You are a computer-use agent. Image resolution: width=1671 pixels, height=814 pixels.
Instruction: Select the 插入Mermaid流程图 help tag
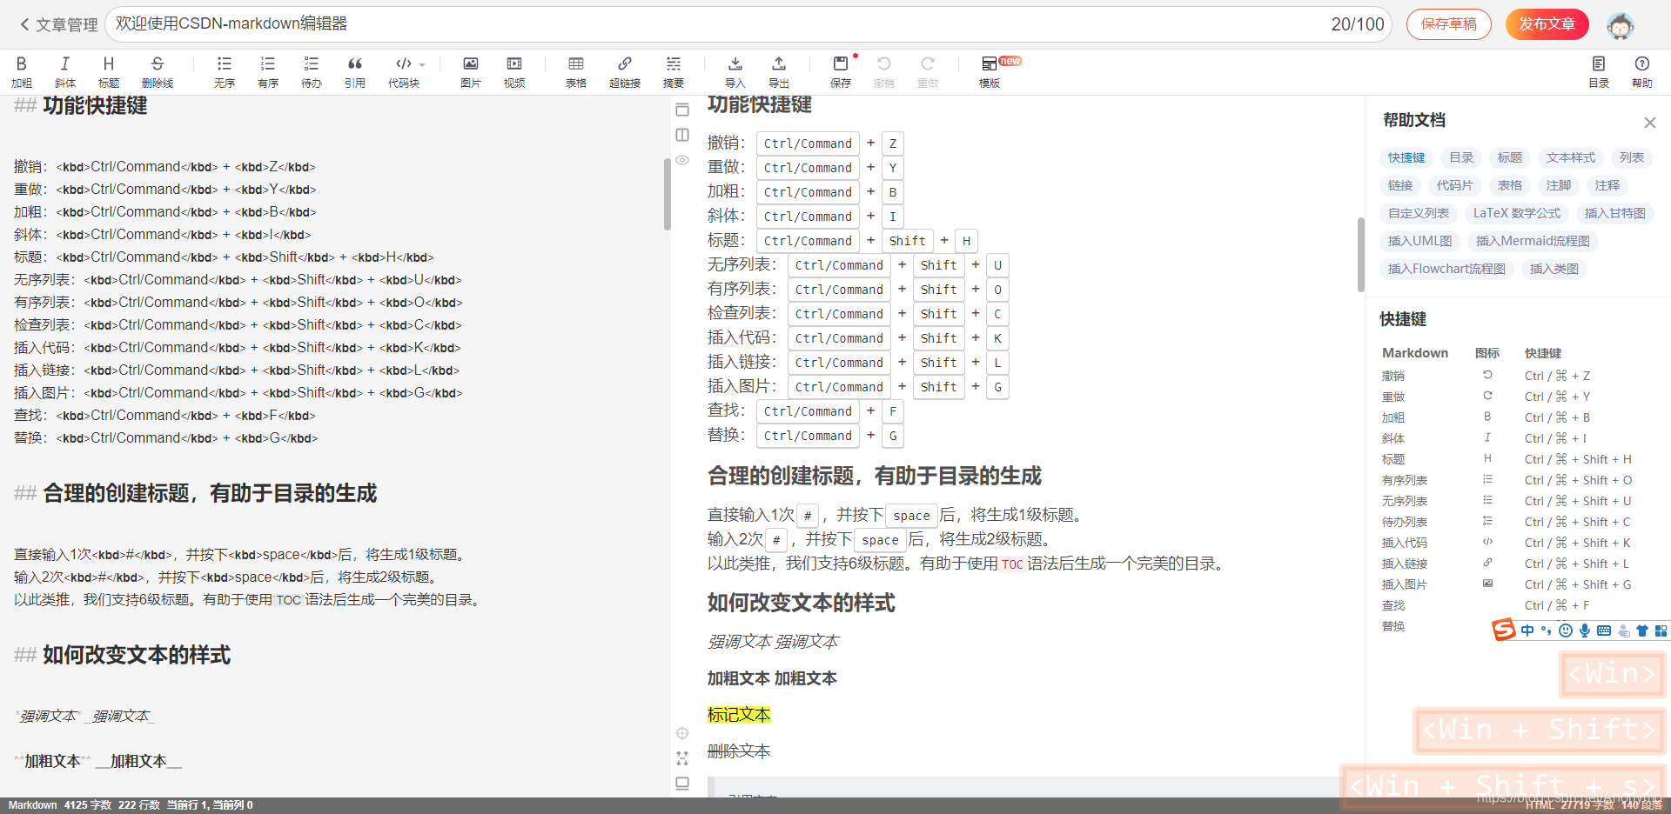(x=1533, y=241)
